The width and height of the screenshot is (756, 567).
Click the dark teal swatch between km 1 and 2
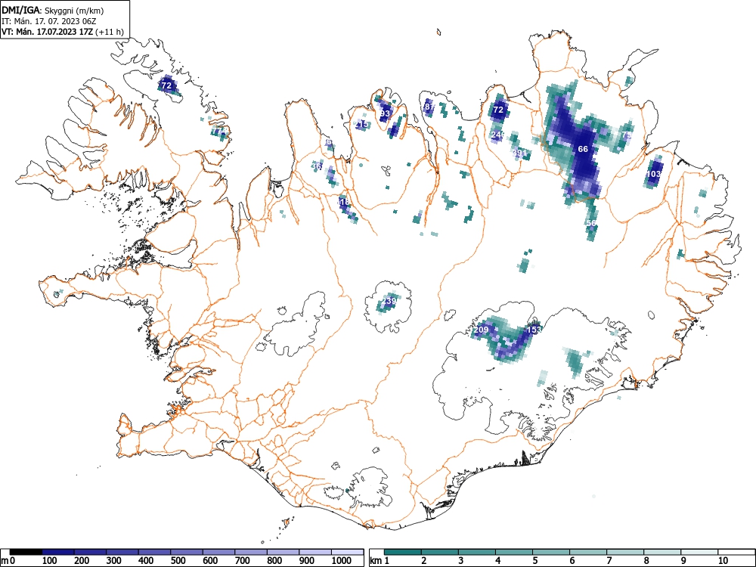coord(403,552)
